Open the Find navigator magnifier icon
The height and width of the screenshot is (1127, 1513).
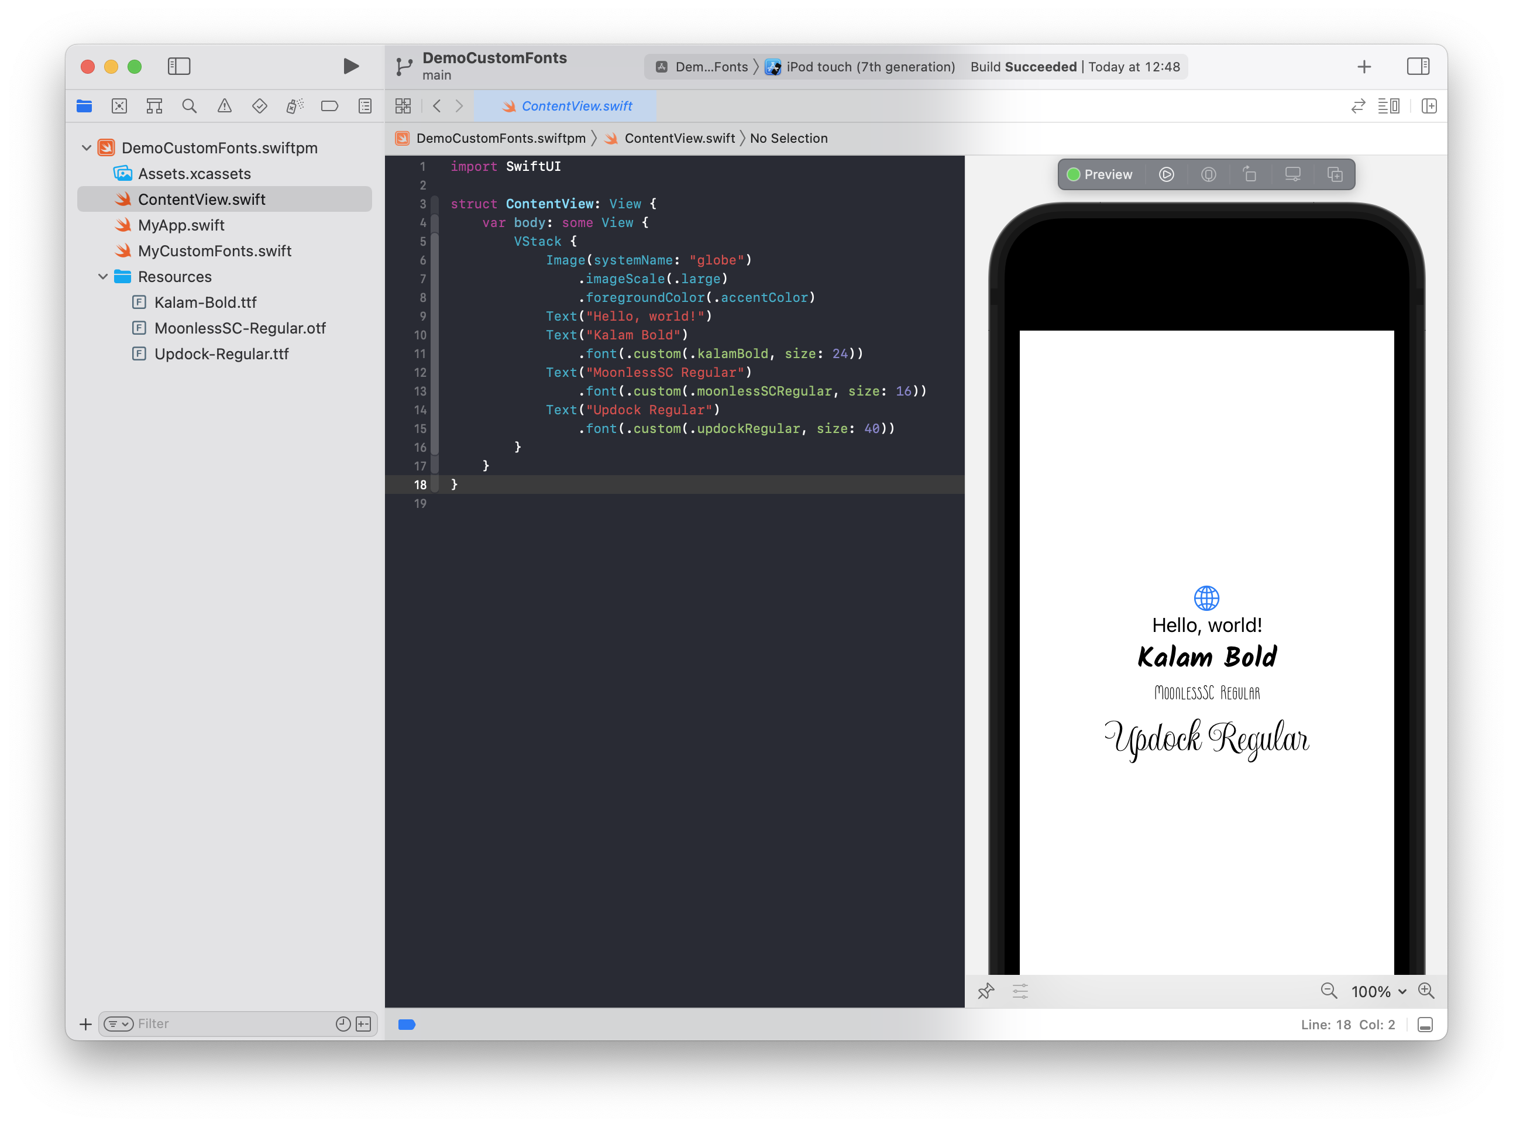[189, 106]
